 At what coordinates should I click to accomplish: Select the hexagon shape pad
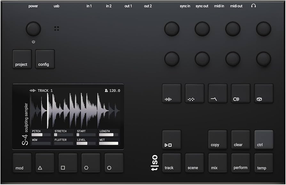click(91, 163)
